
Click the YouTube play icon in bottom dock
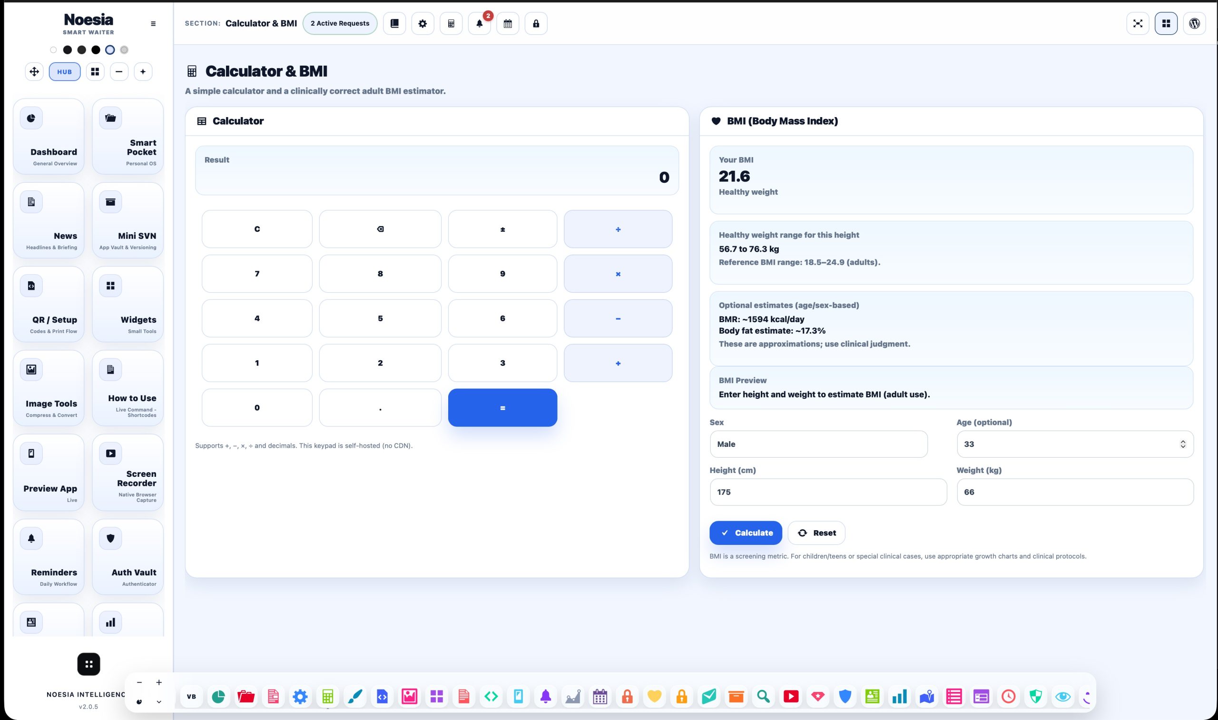[791, 697]
